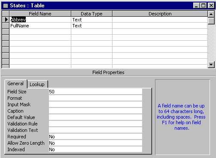Minimize the States table window
The image size is (216, 158).
point(196,6)
